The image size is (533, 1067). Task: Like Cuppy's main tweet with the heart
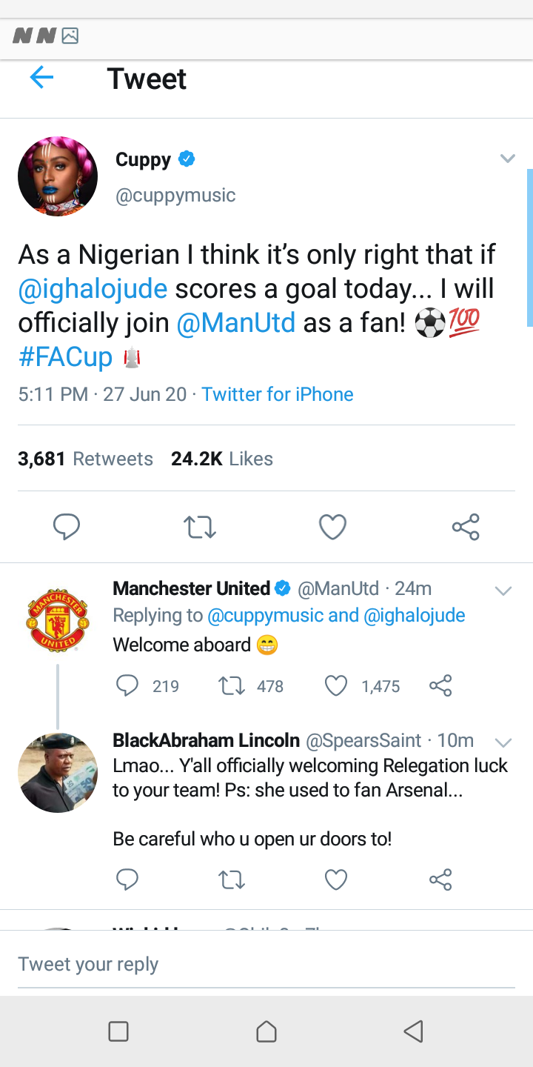pyautogui.click(x=332, y=527)
